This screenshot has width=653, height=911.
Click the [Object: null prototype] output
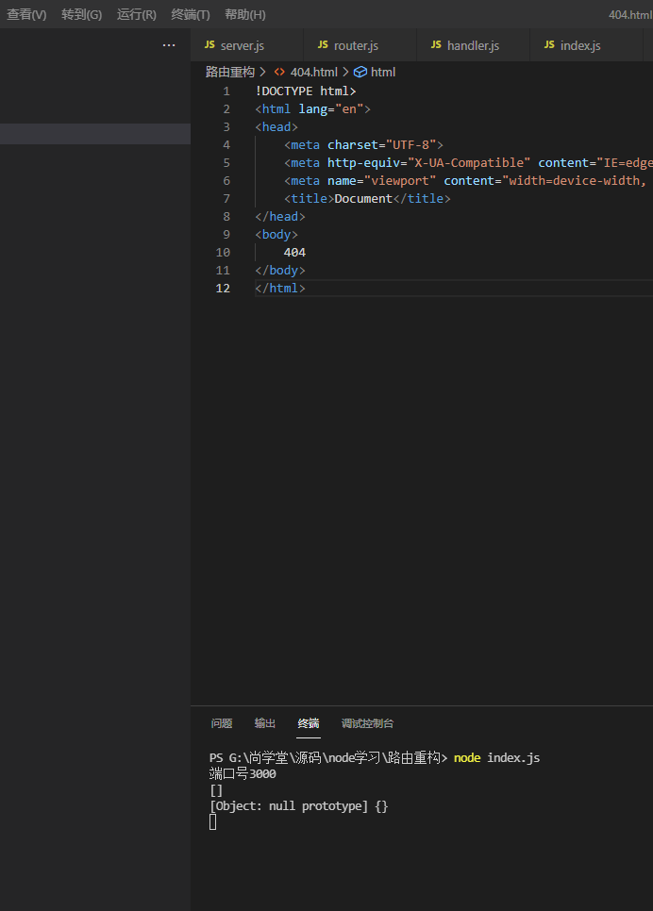[x=298, y=805]
